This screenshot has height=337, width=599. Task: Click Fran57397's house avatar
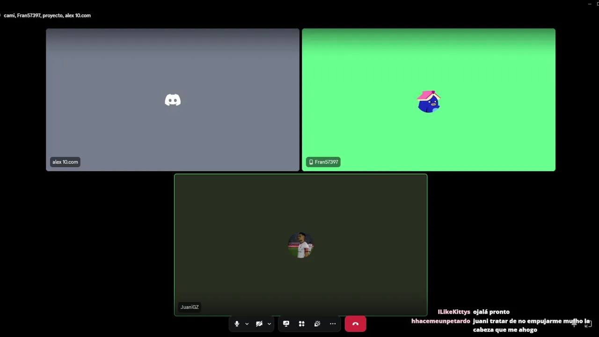tap(429, 102)
